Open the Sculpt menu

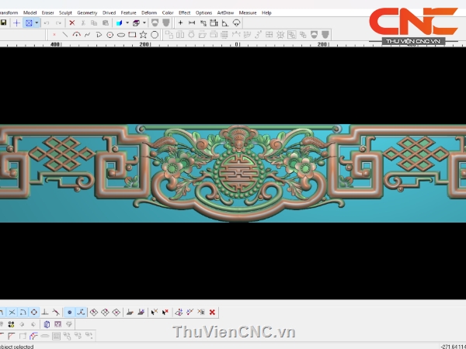pos(65,12)
